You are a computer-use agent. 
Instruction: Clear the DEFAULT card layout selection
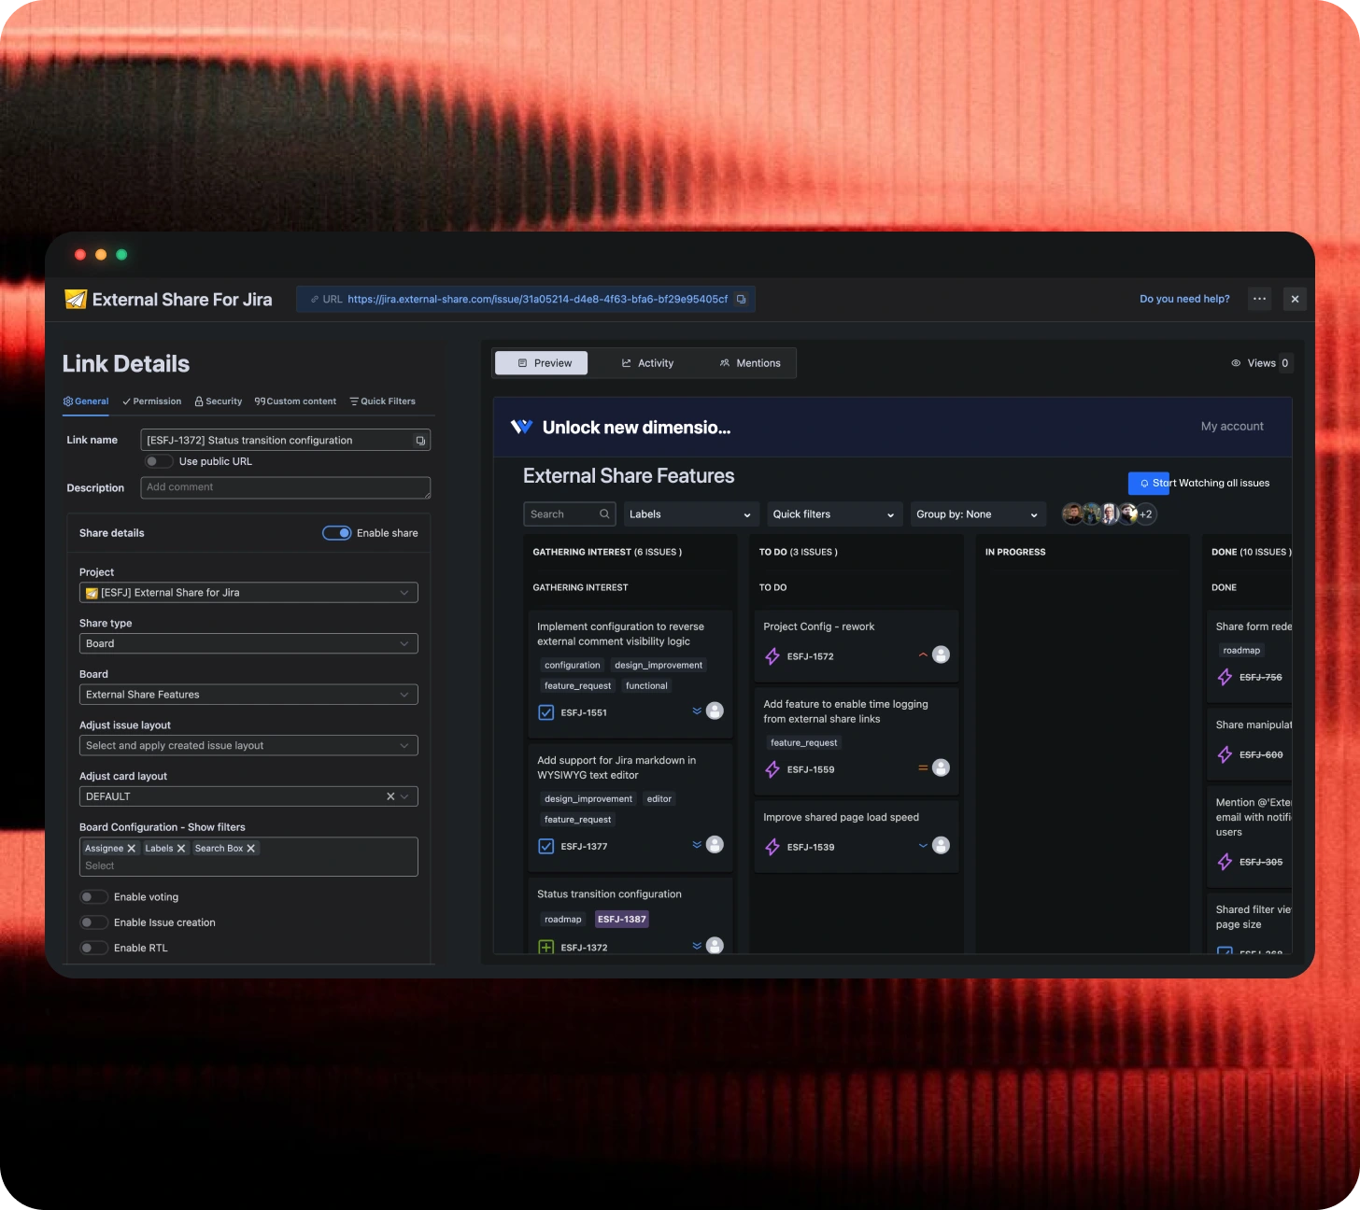point(390,796)
